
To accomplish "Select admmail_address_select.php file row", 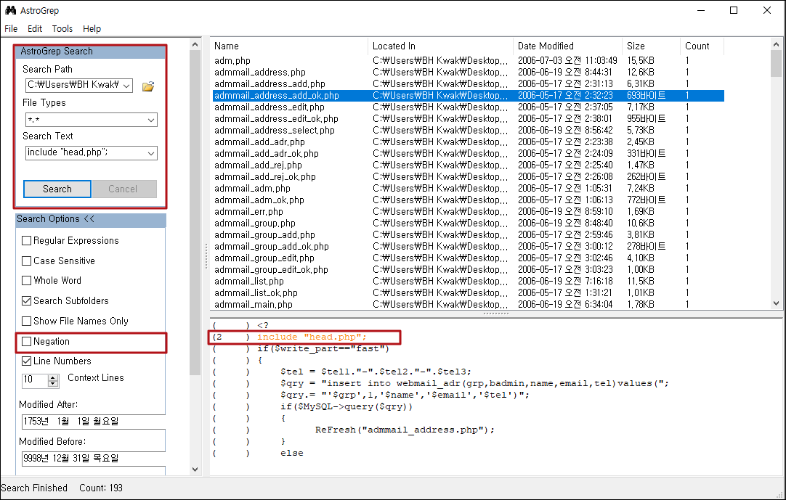I will (469, 130).
